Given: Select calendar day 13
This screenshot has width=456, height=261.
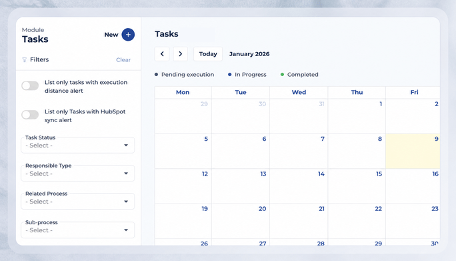Looking at the screenshot, I should point(241,186).
